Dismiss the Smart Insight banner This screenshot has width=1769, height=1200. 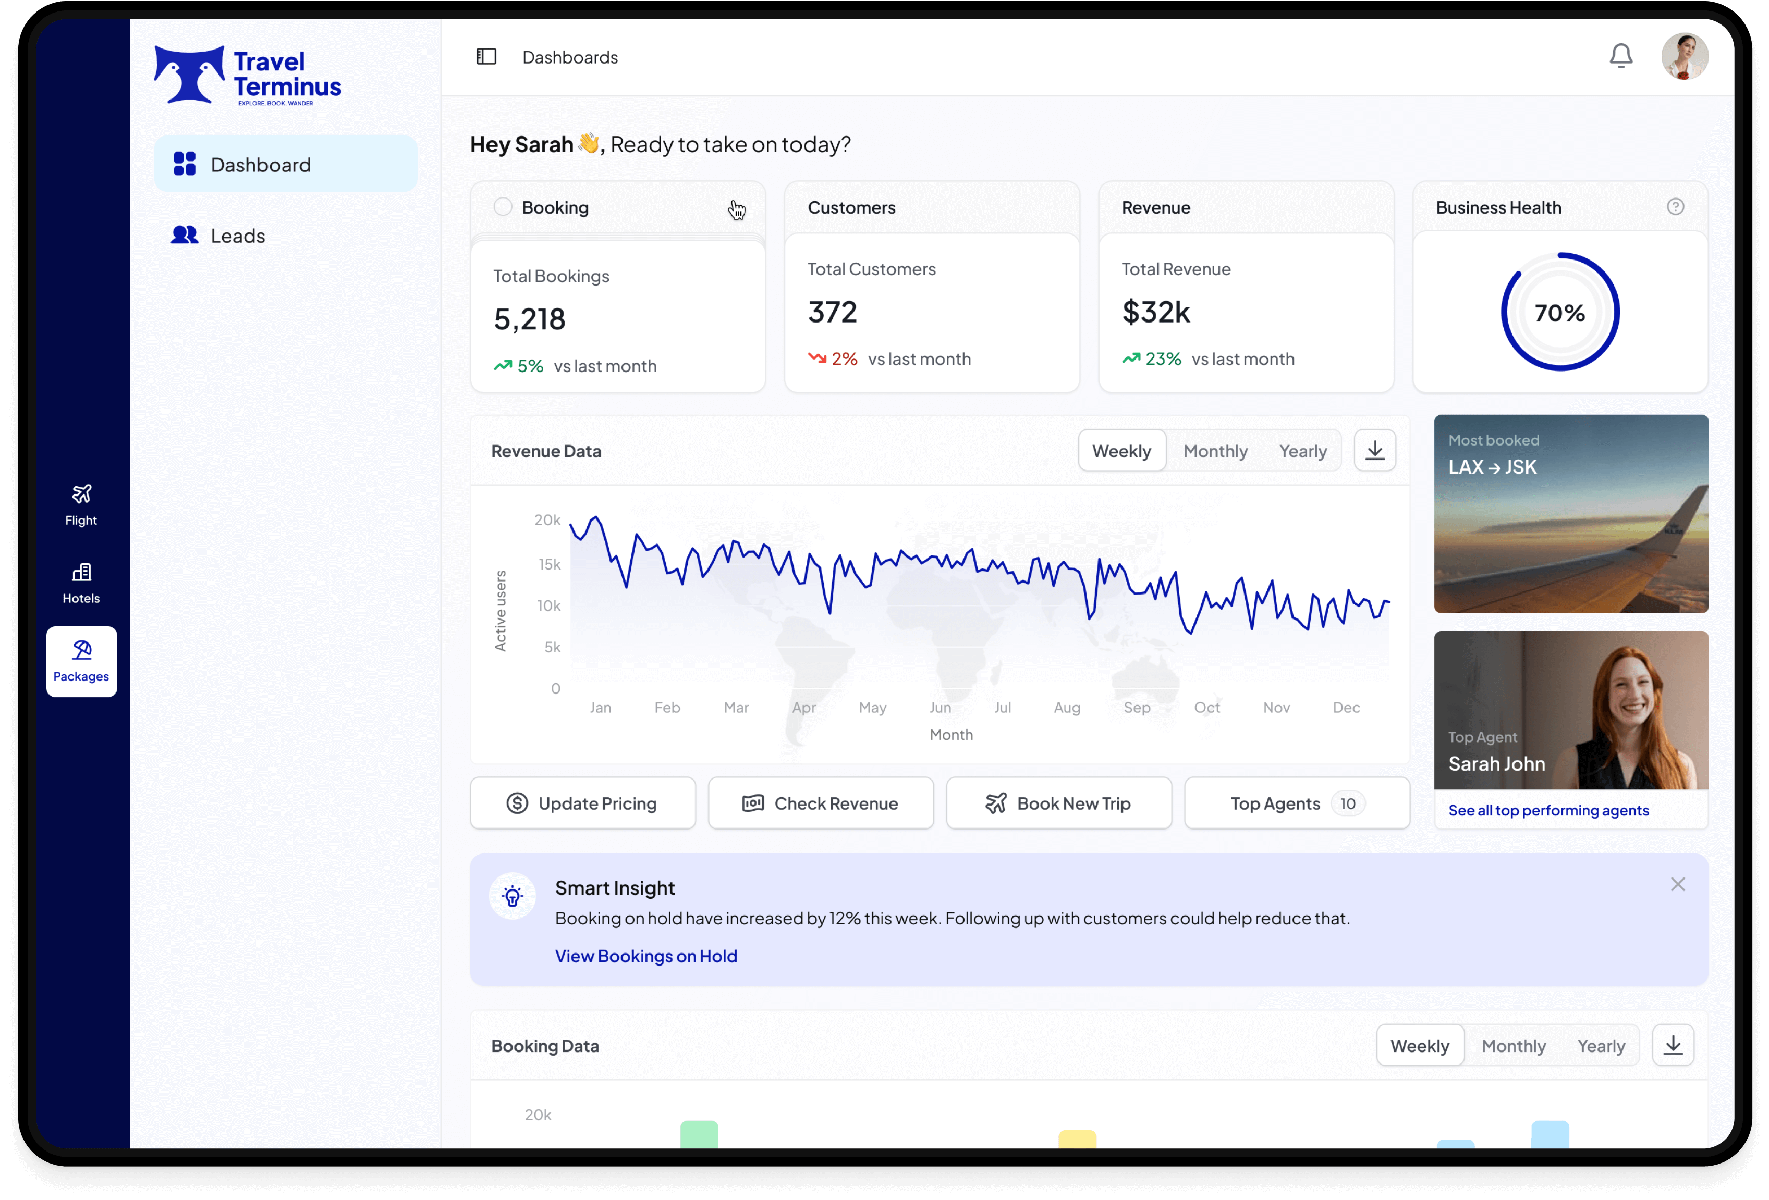click(1678, 884)
